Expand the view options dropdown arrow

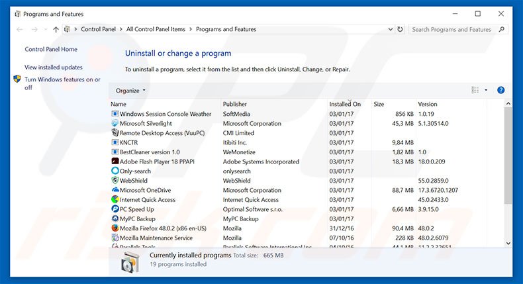[486, 90]
